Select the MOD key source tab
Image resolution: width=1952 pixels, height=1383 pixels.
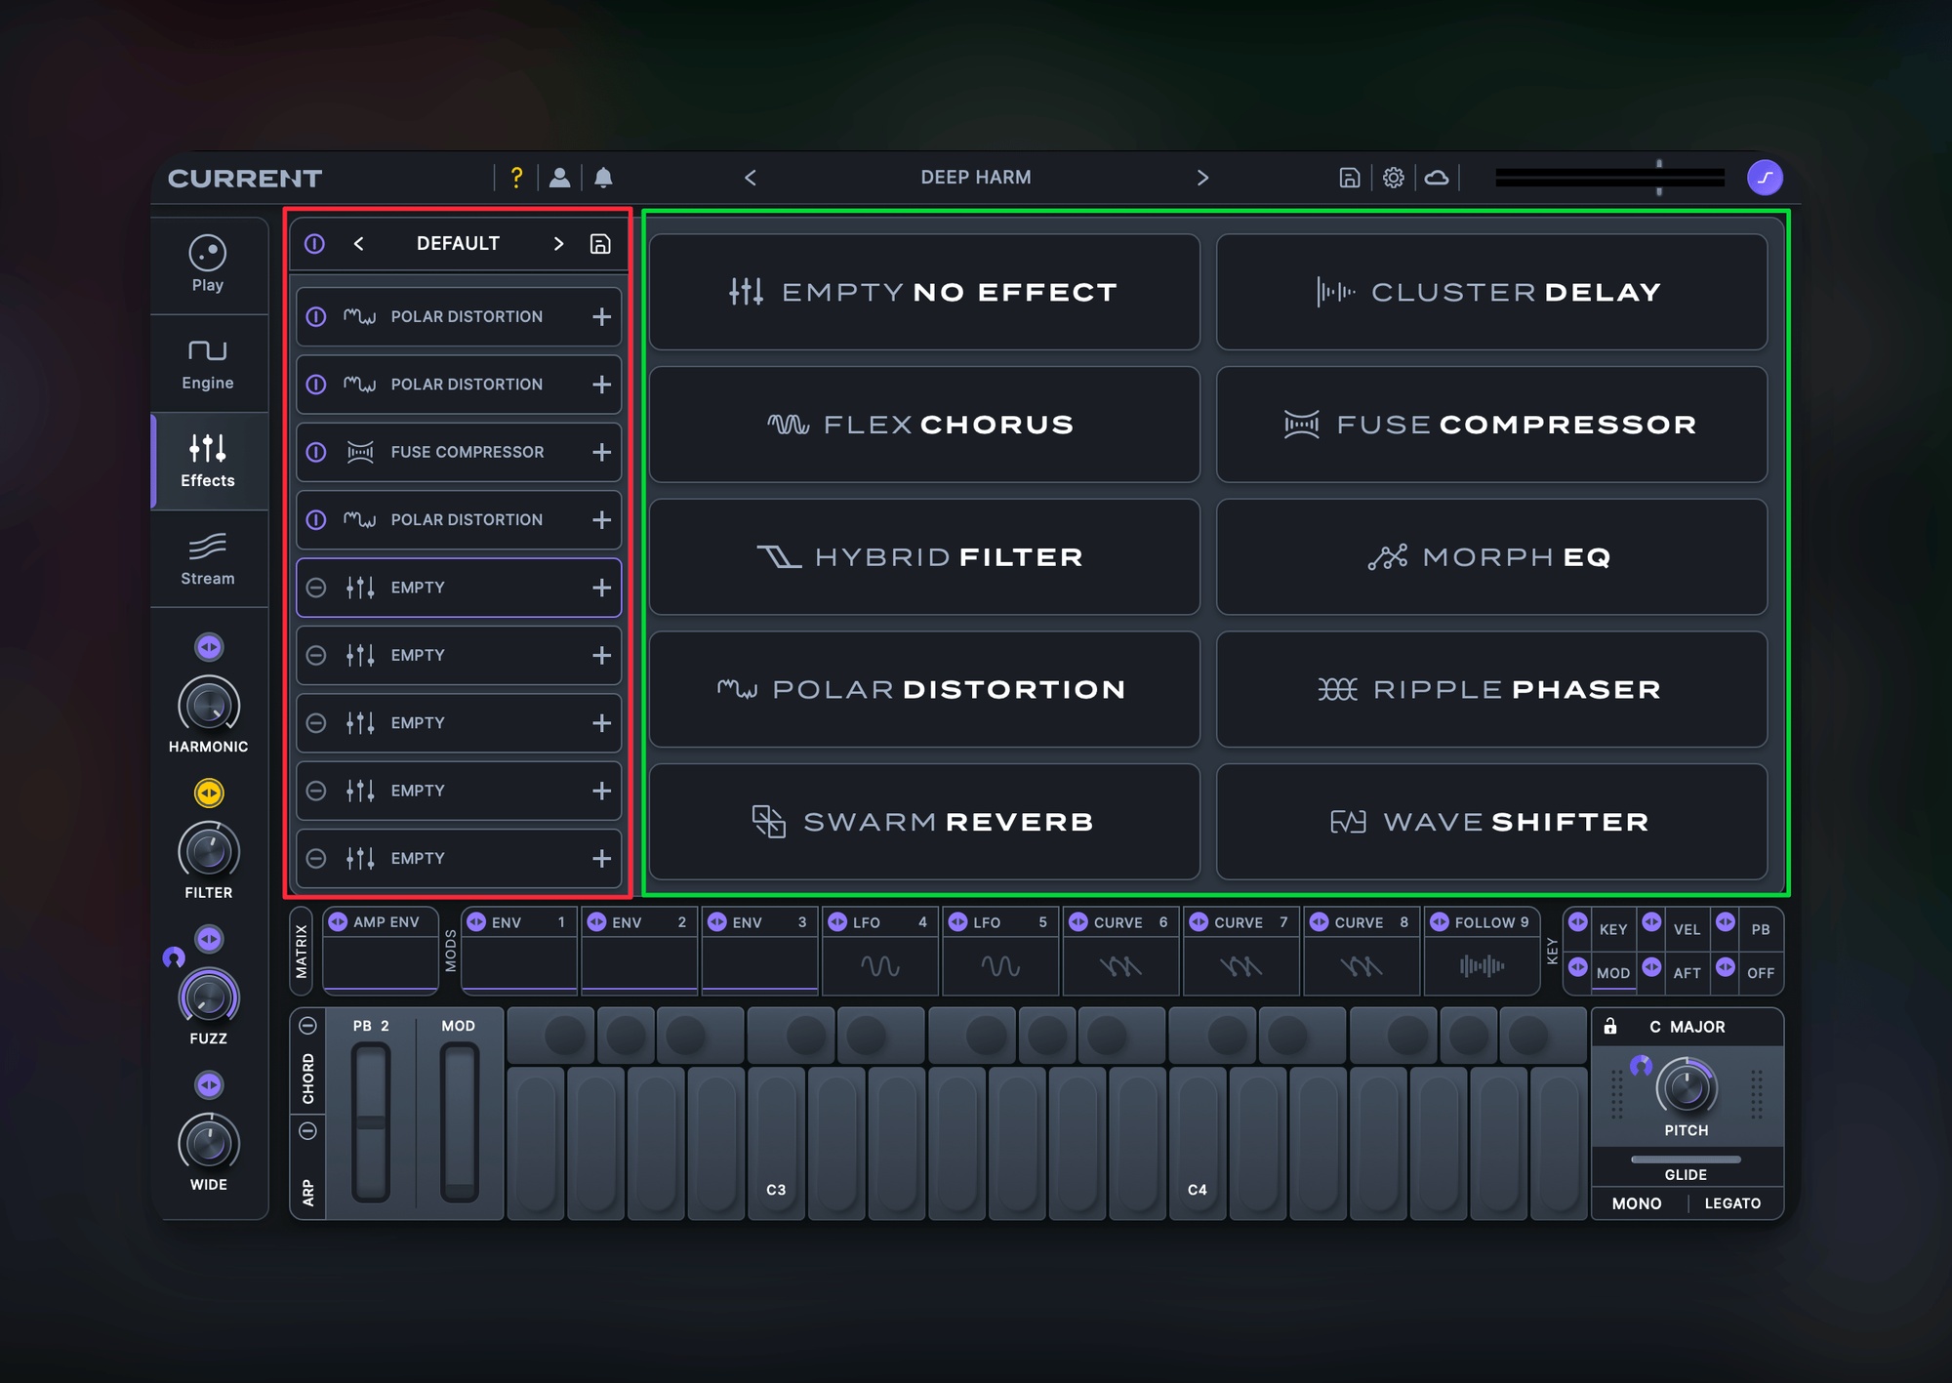[1613, 973]
